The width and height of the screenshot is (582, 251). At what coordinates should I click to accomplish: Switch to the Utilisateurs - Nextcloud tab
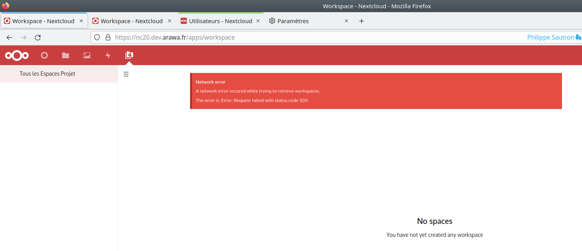pyautogui.click(x=217, y=21)
